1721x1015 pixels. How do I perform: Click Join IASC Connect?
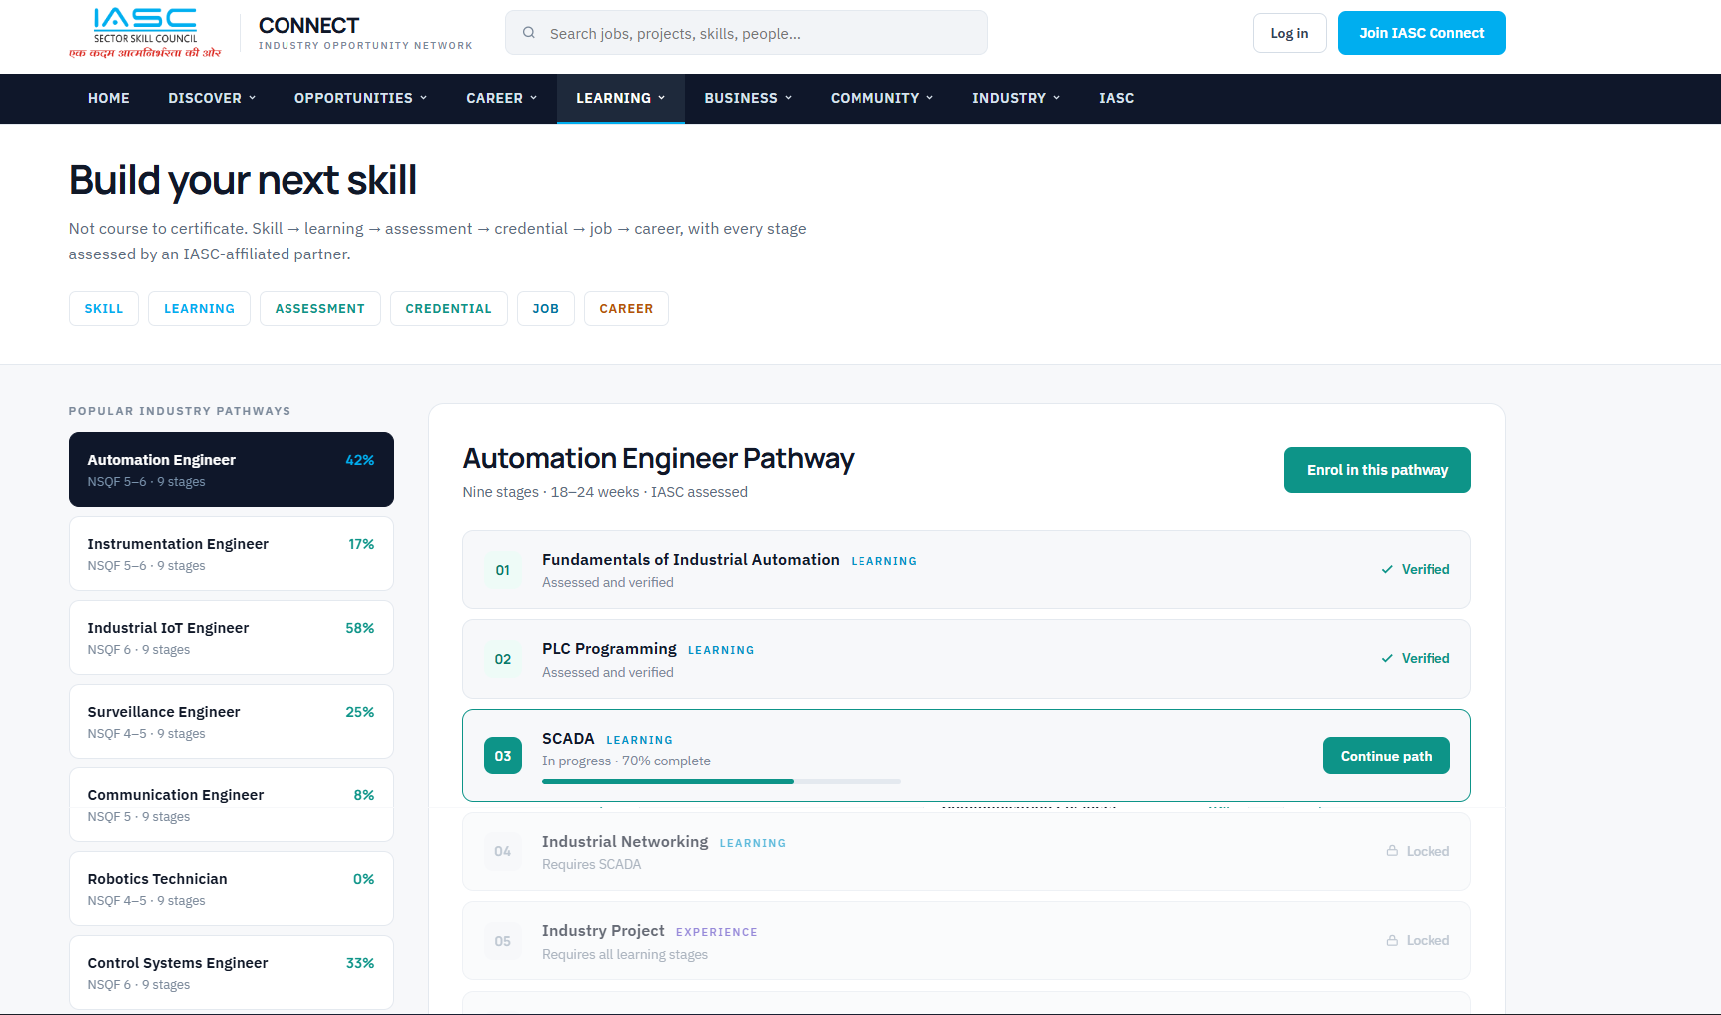point(1422,33)
